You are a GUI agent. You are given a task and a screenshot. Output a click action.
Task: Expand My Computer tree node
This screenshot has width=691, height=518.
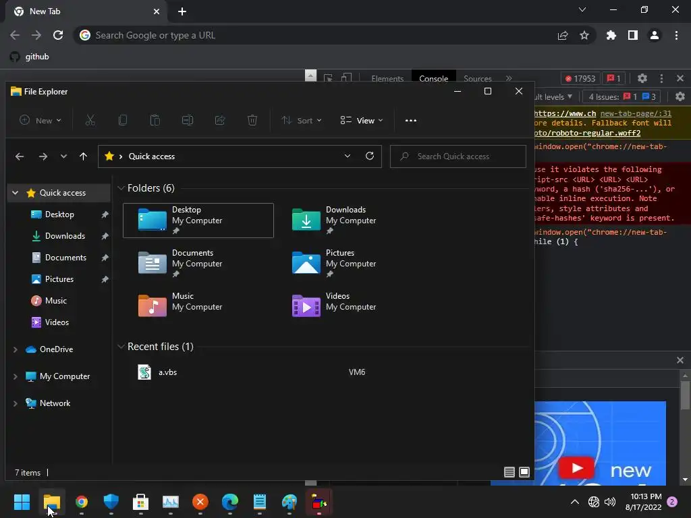tap(15, 376)
